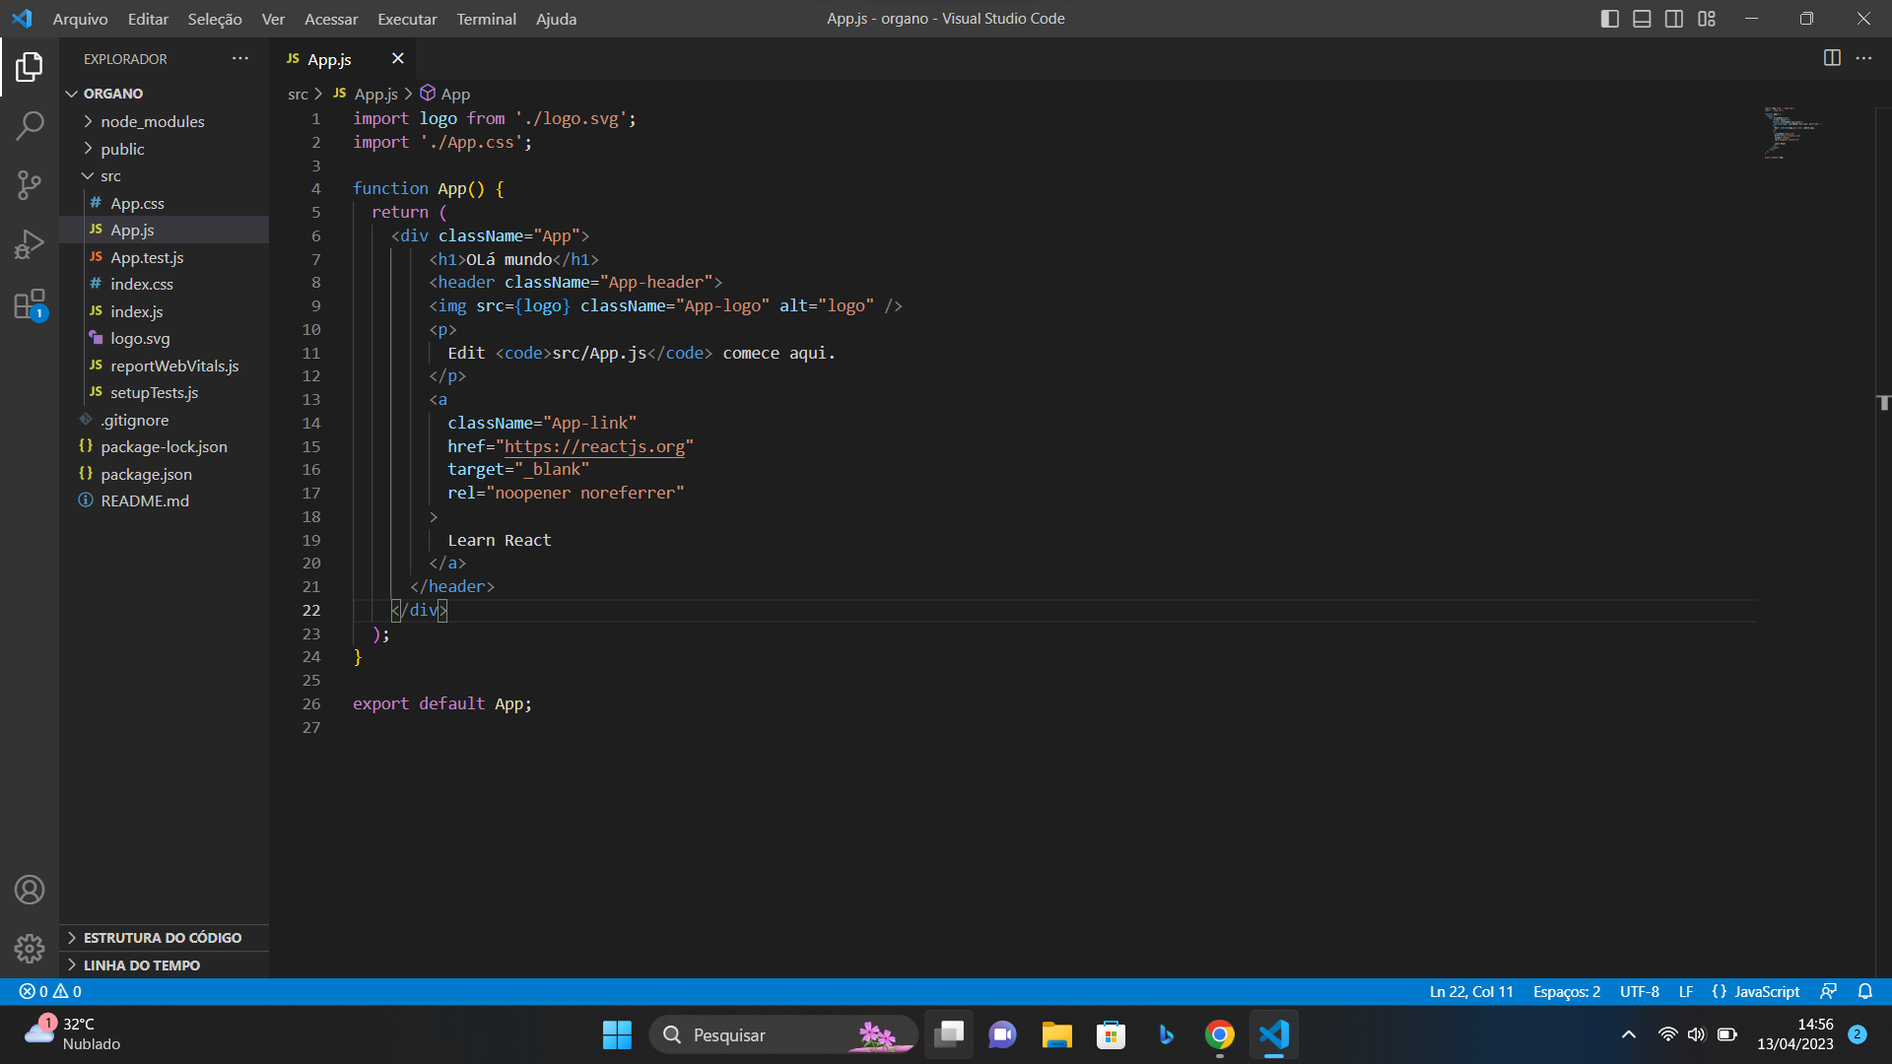Open Bing icon on taskbar
The height and width of the screenshot is (1064, 1892).
[1166, 1034]
